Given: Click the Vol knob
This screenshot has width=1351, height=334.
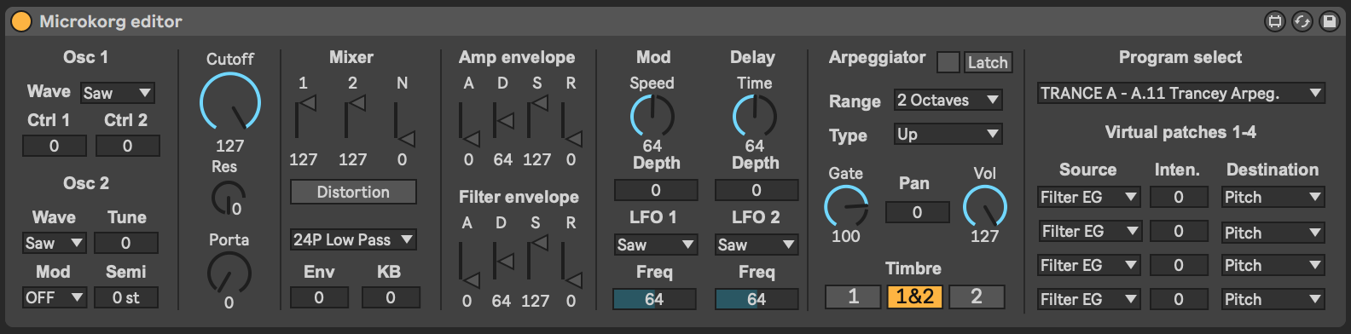Looking at the screenshot, I should click(984, 205).
